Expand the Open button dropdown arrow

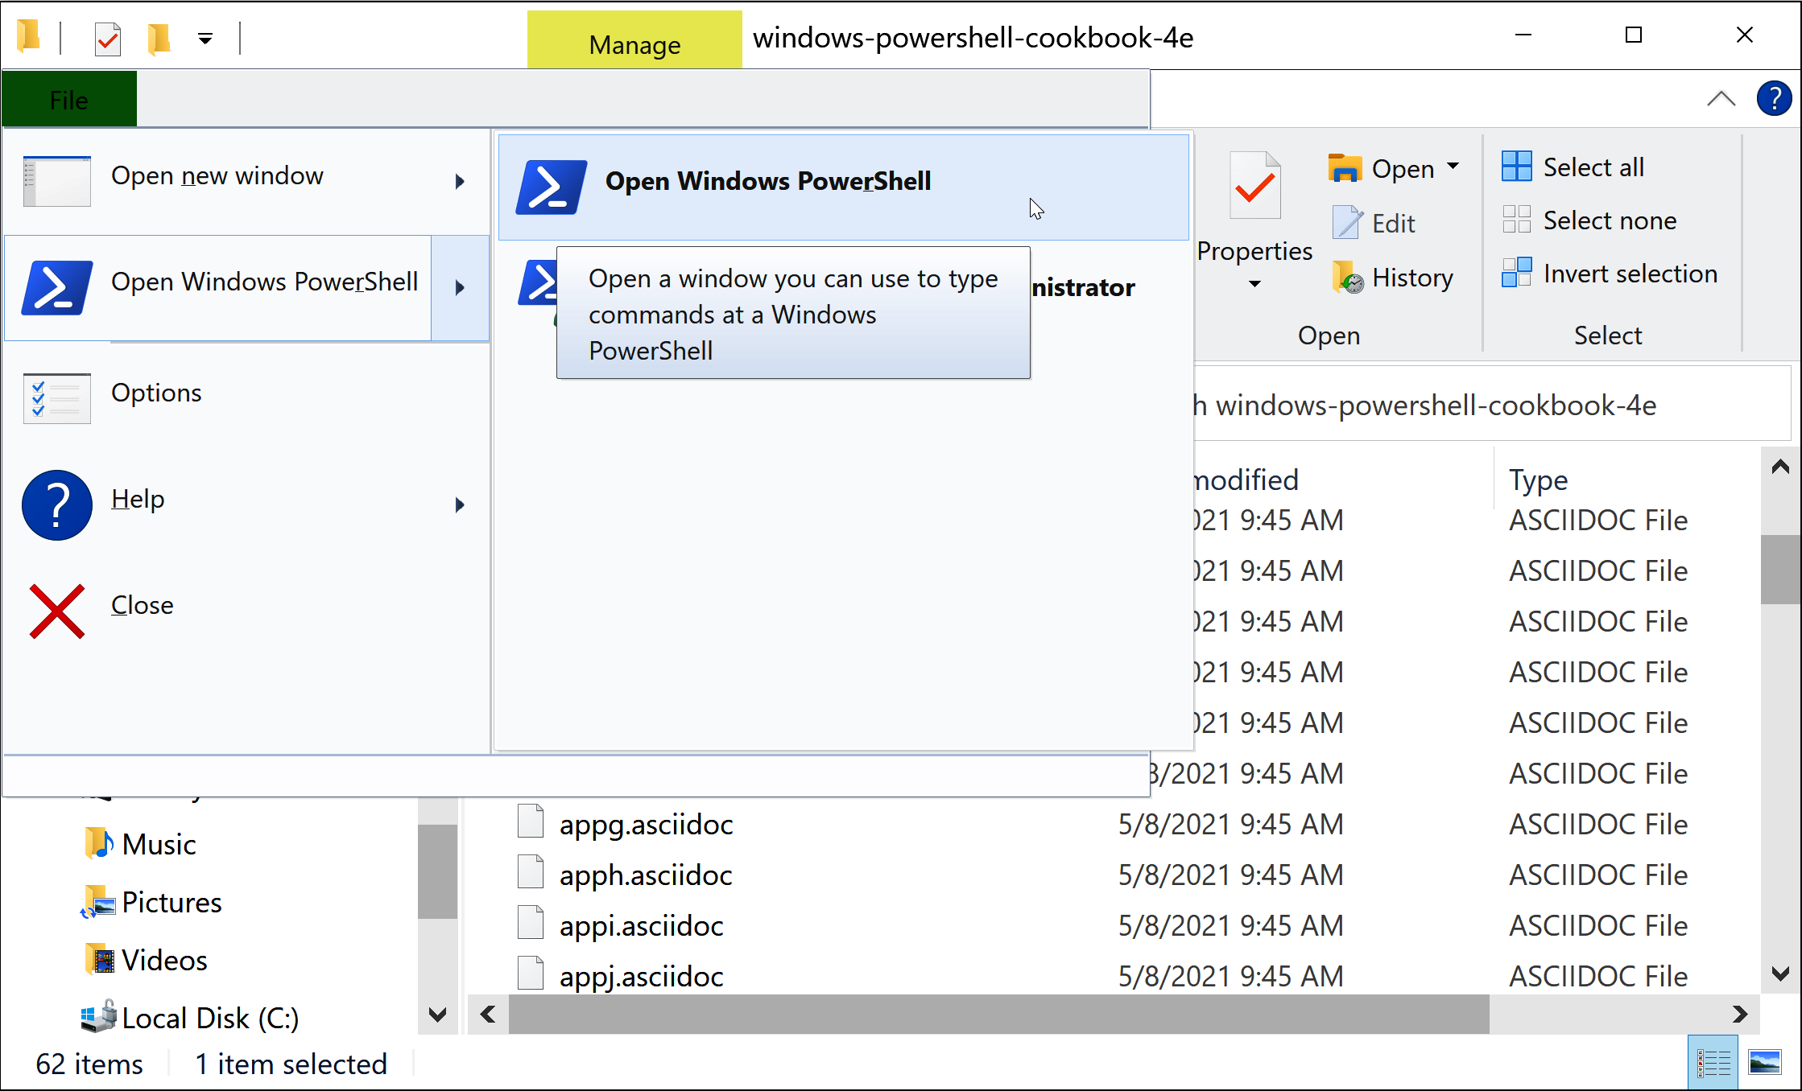point(1453,167)
